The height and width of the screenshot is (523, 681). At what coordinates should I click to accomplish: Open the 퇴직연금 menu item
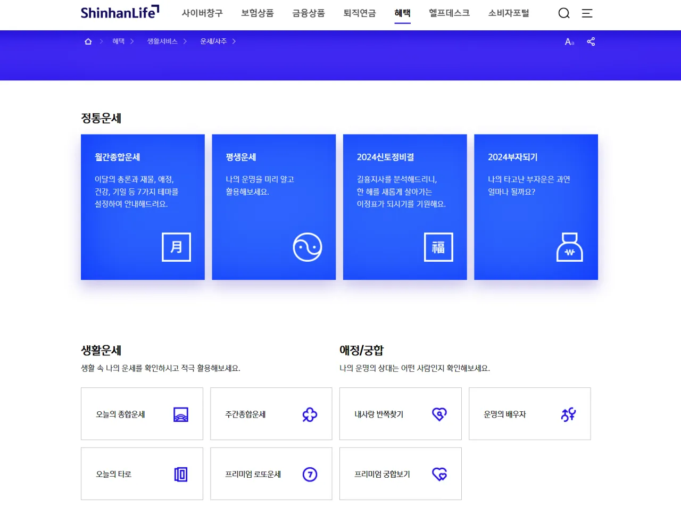click(359, 13)
